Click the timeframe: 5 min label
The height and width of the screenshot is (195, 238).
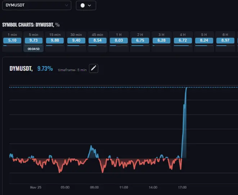pyautogui.click(x=72, y=70)
